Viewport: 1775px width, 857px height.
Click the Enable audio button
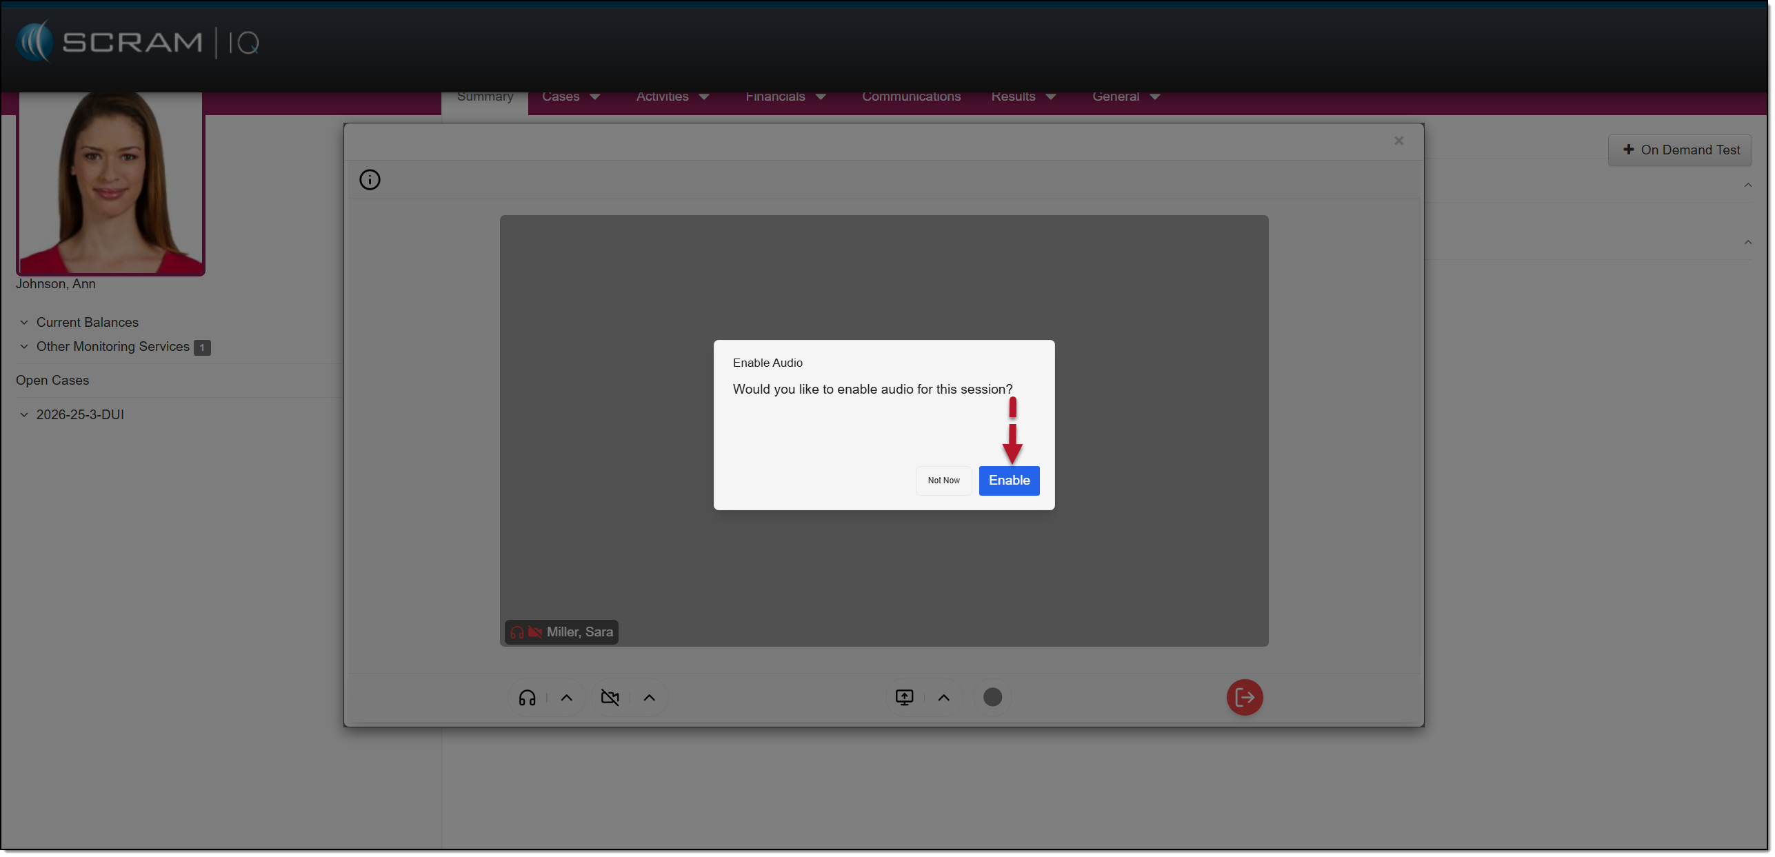[1009, 481]
